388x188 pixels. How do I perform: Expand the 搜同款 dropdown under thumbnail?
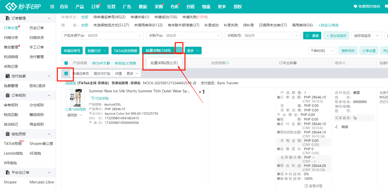pyautogui.click(x=75, y=115)
